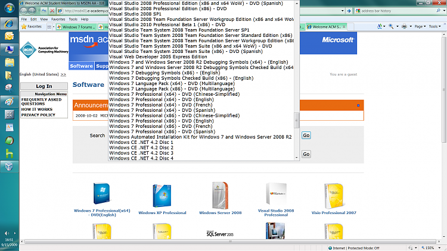Open Paint from the taskbar
447x251 pixels.
click(x=9, y=101)
